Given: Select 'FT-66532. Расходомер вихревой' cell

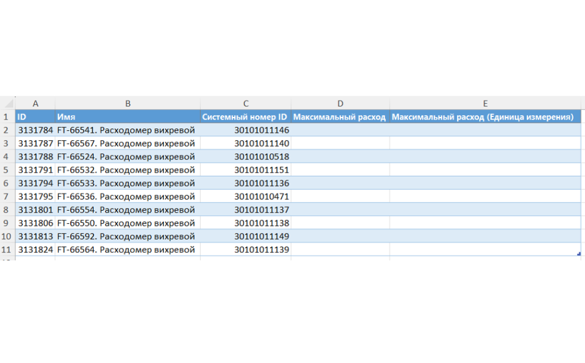Looking at the screenshot, I should pyautogui.click(x=127, y=170).
